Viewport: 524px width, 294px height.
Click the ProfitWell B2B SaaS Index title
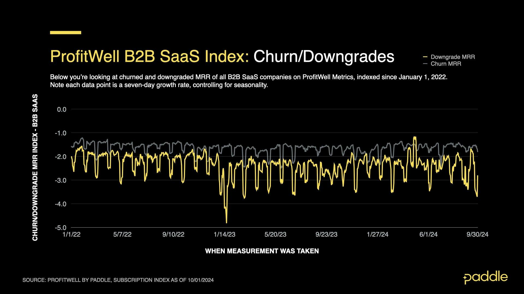point(150,56)
